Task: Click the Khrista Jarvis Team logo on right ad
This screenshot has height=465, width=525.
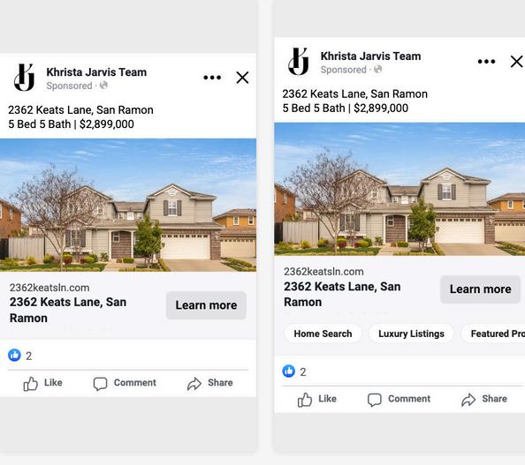Action: pos(299,62)
